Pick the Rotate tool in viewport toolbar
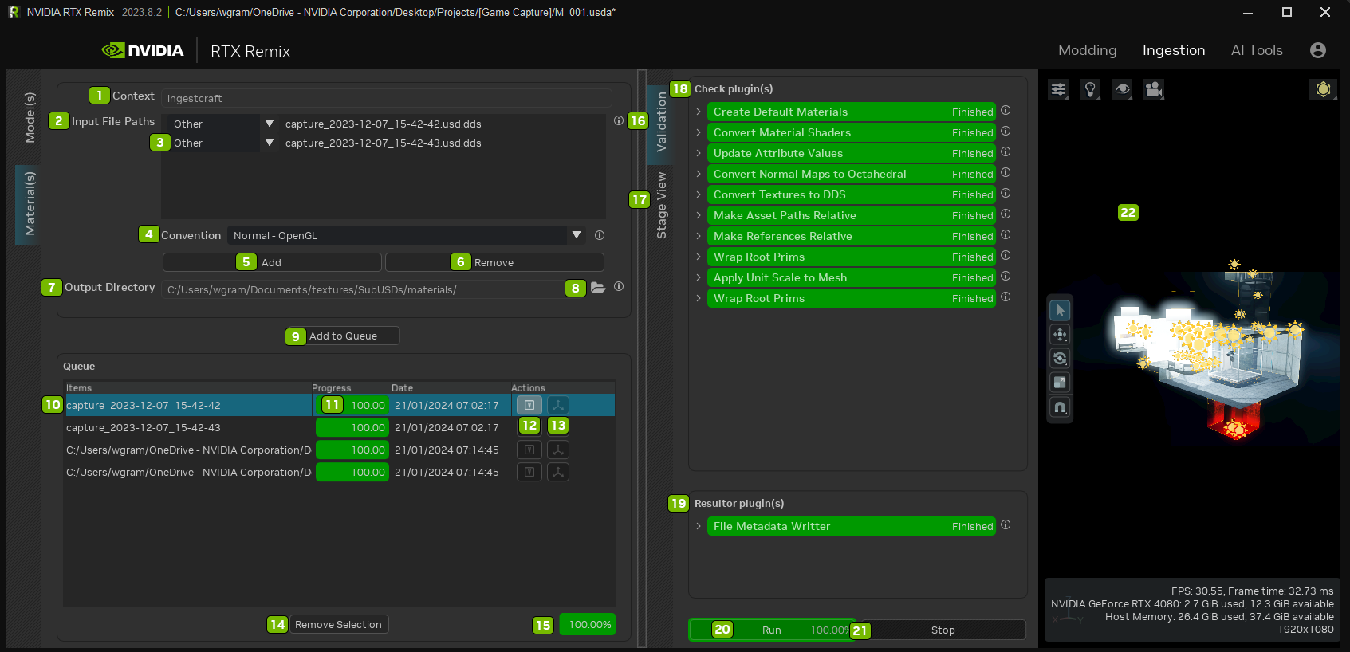Image resolution: width=1350 pixels, height=652 pixels. click(1060, 358)
